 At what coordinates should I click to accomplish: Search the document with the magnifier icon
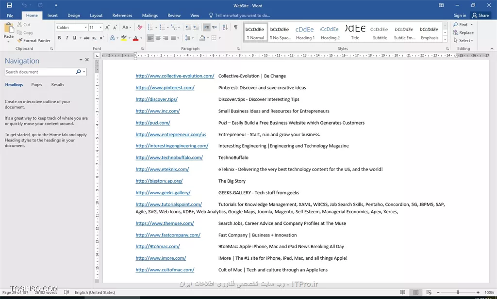(x=78, y=72)
